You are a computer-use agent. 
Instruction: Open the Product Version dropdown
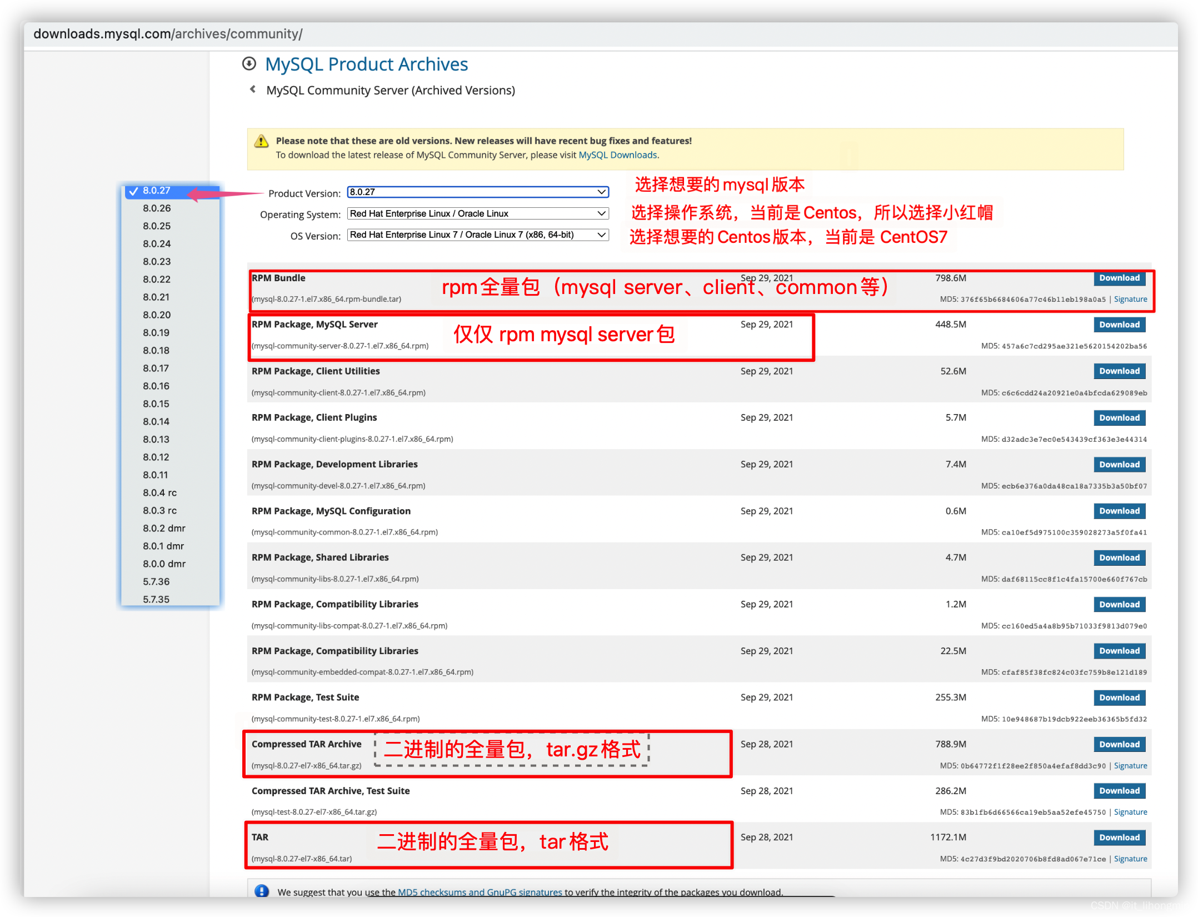[478, 192]
